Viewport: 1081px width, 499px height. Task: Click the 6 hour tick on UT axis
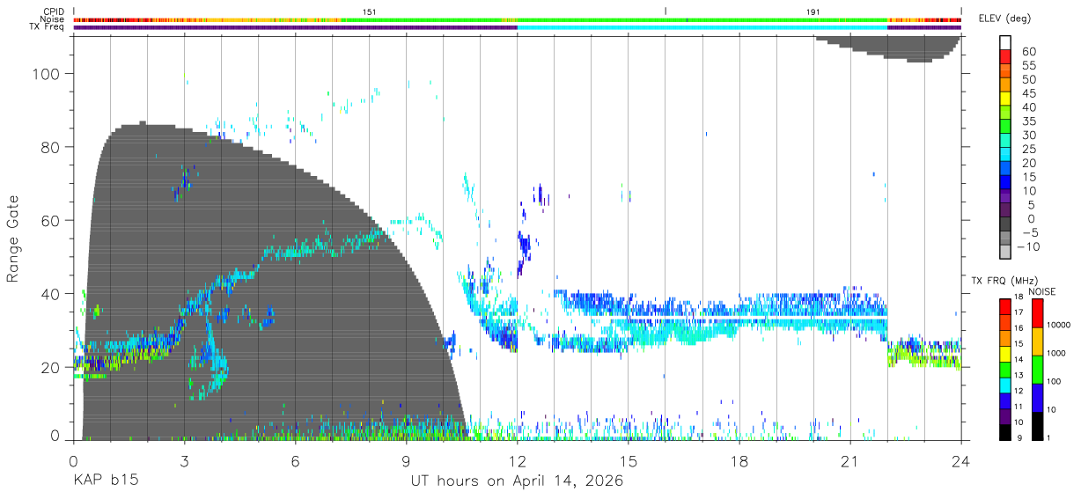[295, 461]
